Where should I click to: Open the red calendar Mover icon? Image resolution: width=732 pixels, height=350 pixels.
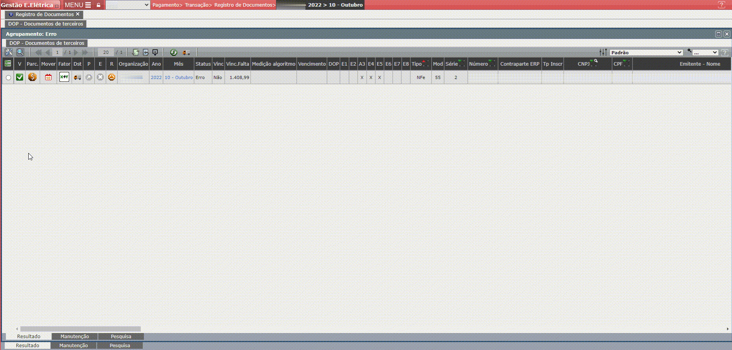pos(48,77)
